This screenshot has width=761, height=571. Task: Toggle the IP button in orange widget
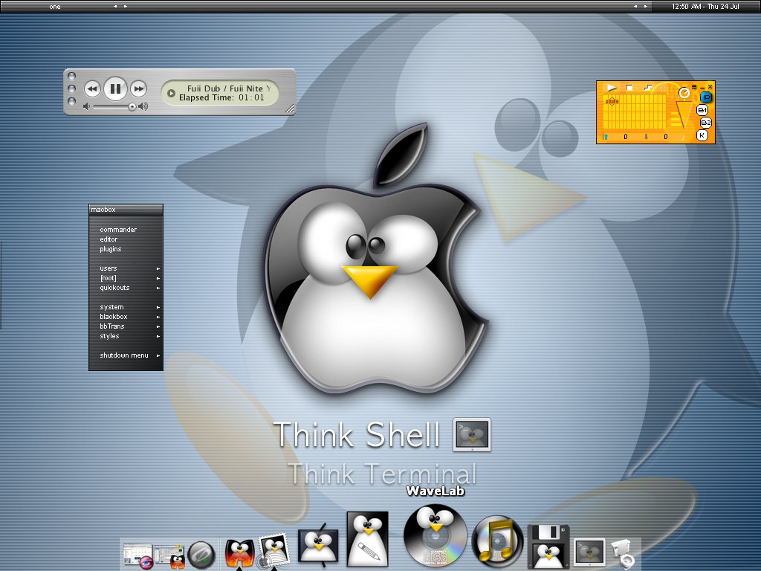[705, 97]
